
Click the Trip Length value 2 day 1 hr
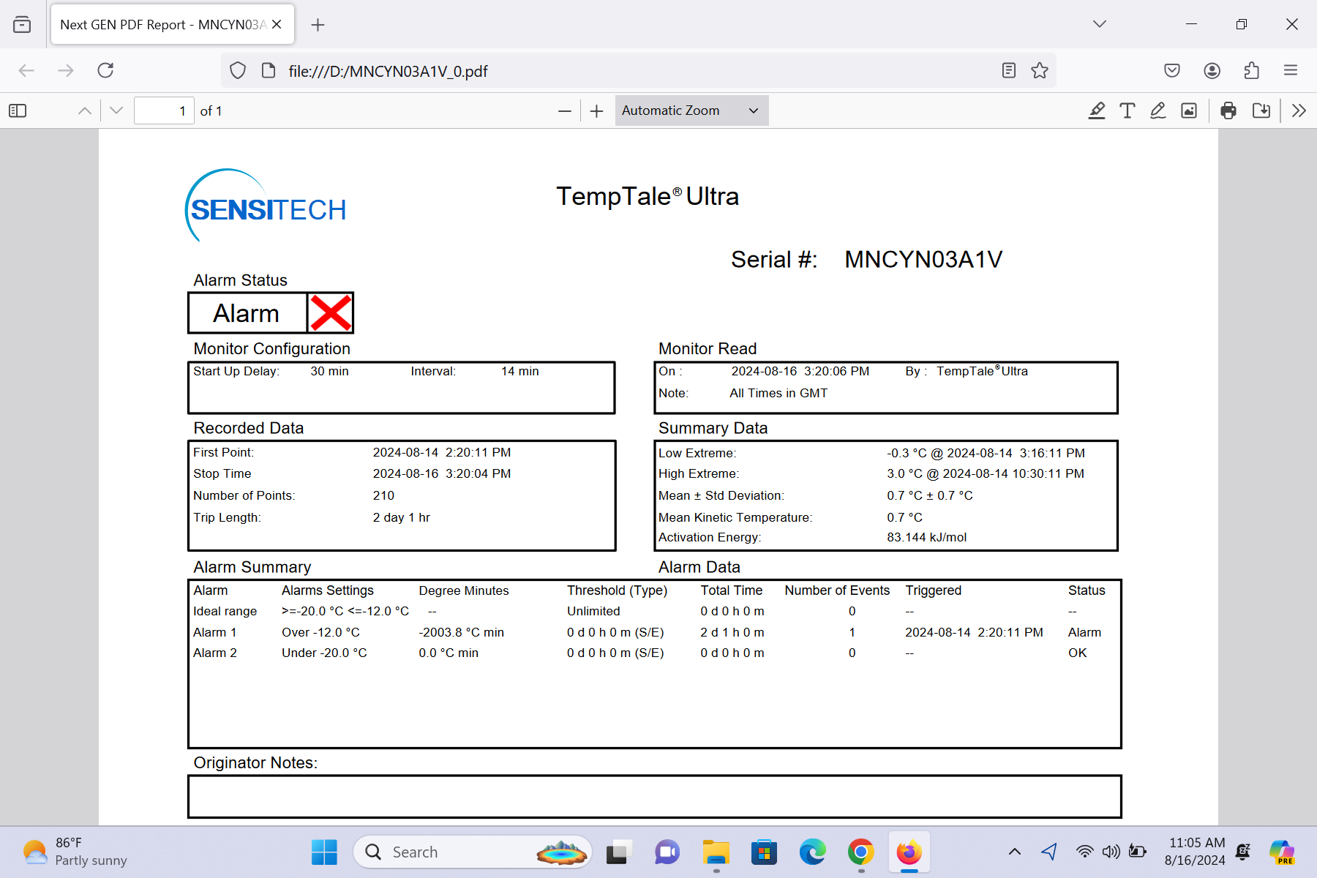(401, 517)
